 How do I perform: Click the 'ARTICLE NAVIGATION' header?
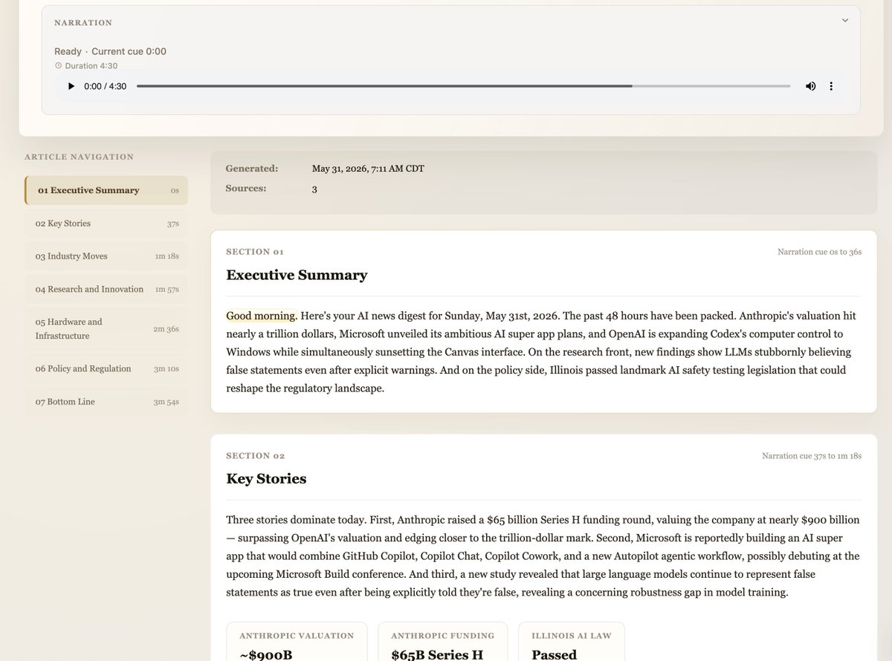tap(79, 157)
